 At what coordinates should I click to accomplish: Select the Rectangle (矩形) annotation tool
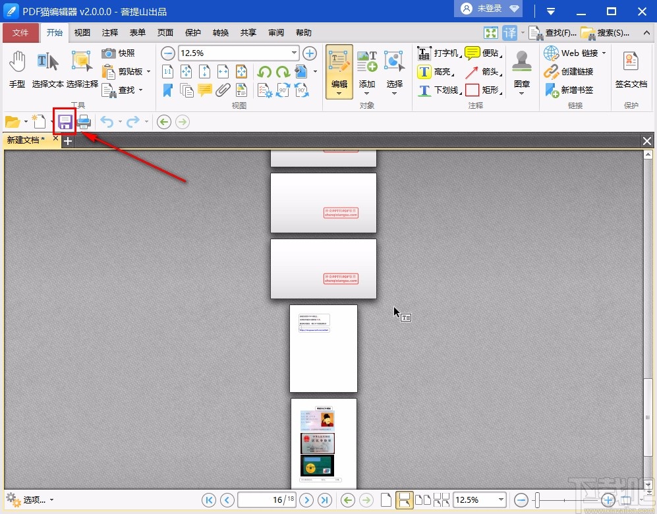(x=484, y=90)
